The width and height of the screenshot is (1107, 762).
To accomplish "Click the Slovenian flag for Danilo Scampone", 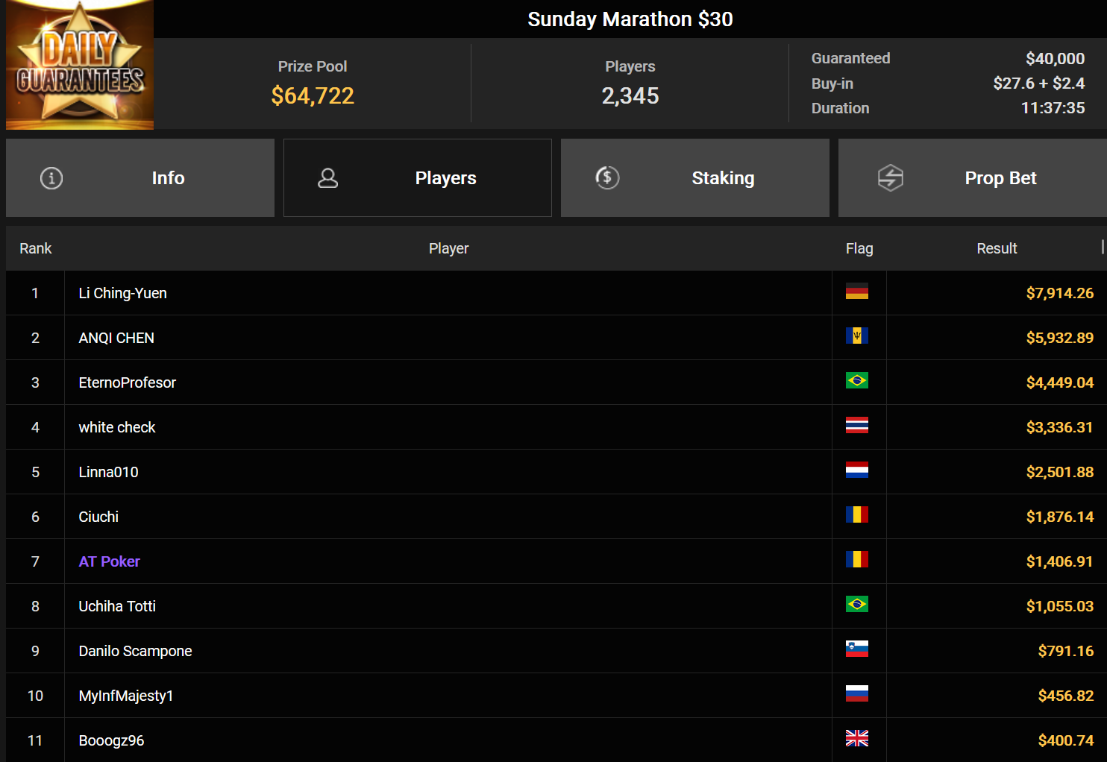I will pos(857,649).
